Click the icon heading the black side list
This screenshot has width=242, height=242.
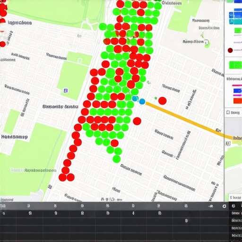(233, 206)
